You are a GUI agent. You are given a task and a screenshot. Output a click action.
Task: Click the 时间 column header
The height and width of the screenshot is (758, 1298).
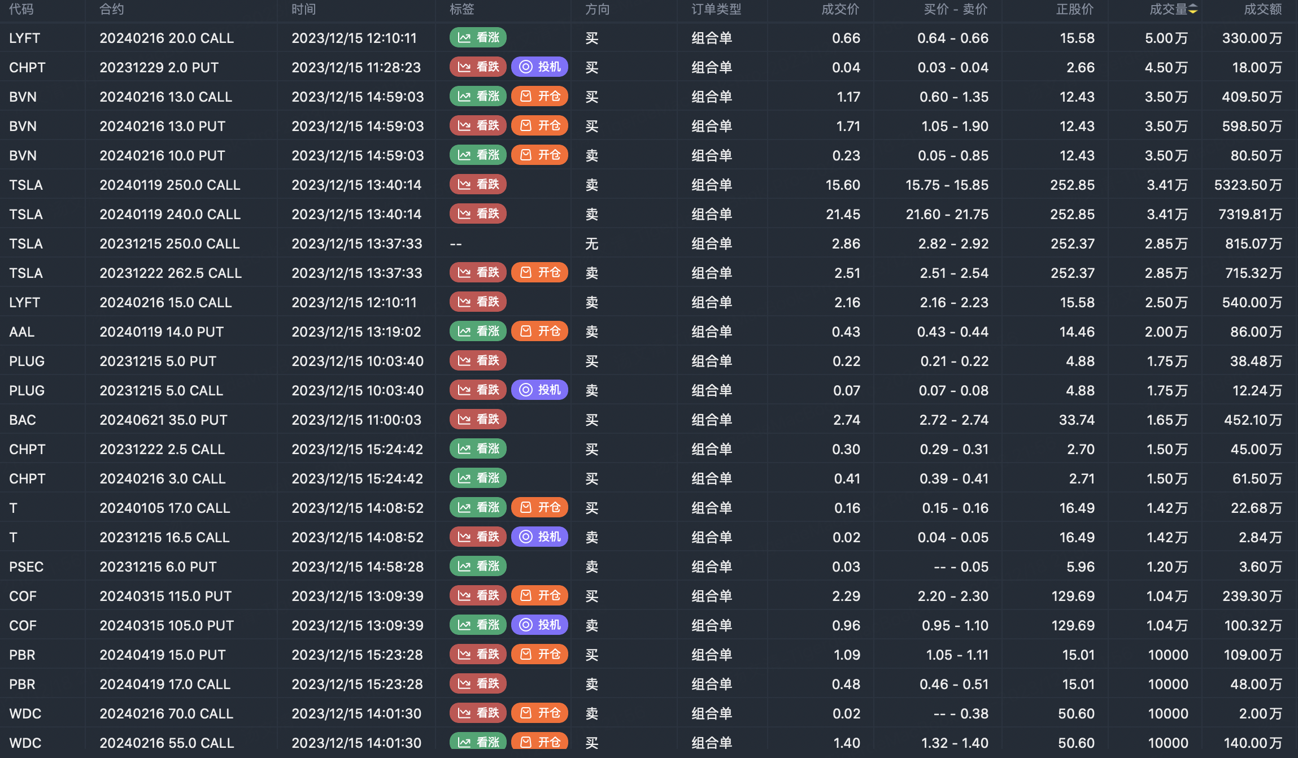point(303,9)
